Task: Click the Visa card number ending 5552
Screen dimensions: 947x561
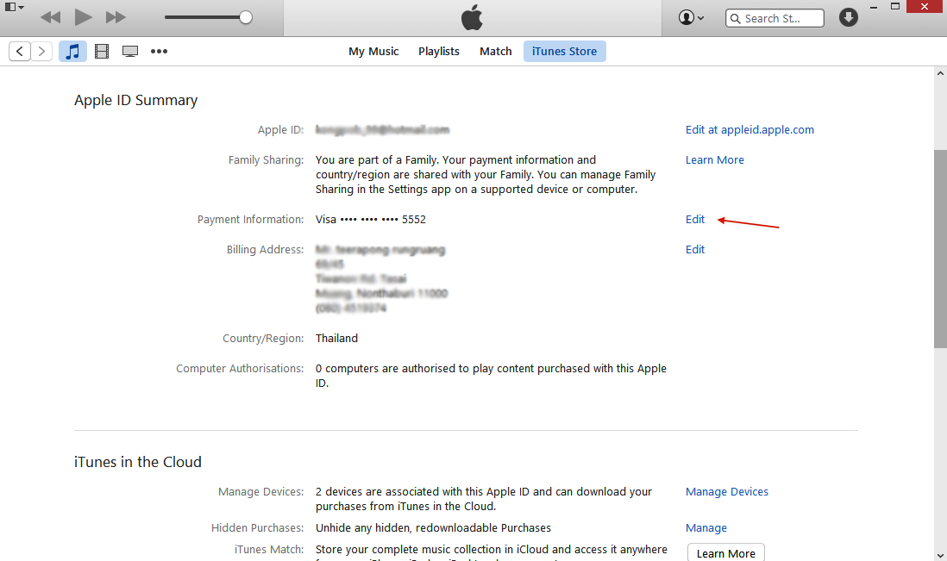Action: click(370, 220)
